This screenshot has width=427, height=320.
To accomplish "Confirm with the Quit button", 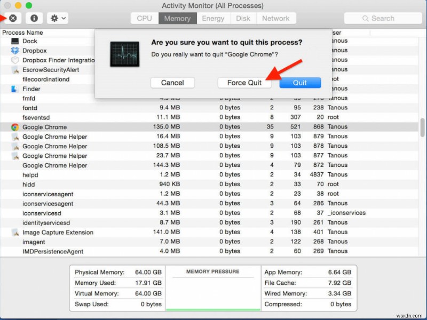I will [x=300, y=83].
